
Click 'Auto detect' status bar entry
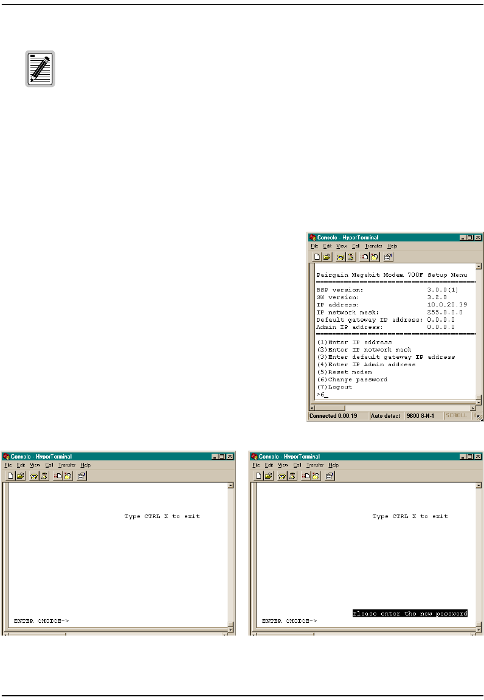385,416
